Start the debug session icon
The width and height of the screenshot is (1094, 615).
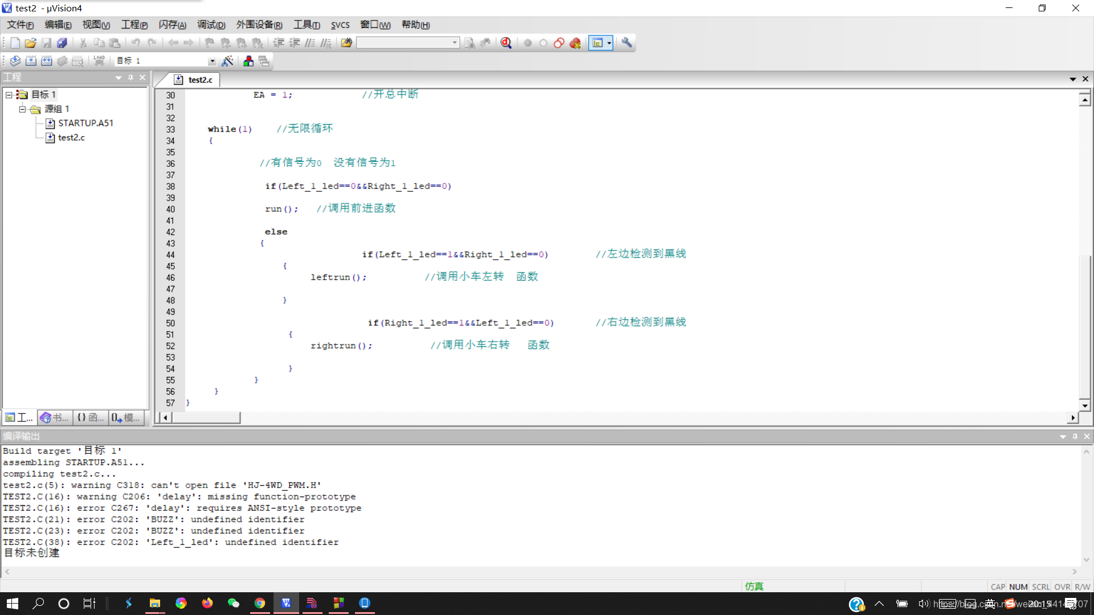click(x=506, y=43)
